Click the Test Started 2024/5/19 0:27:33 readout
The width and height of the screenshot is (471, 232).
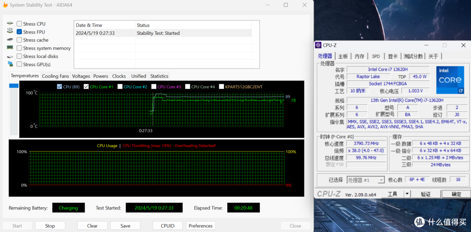pos(154,208)
